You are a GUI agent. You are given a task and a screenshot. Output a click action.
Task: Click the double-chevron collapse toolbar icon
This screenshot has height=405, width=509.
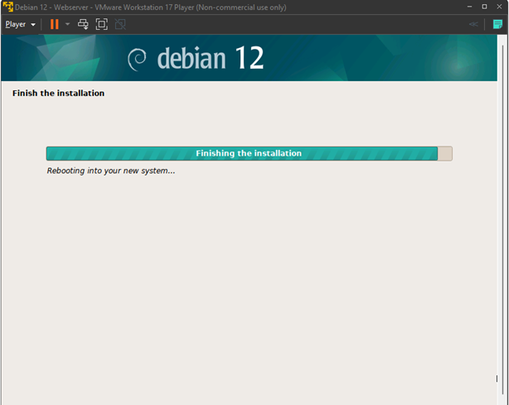click(473, 24)
